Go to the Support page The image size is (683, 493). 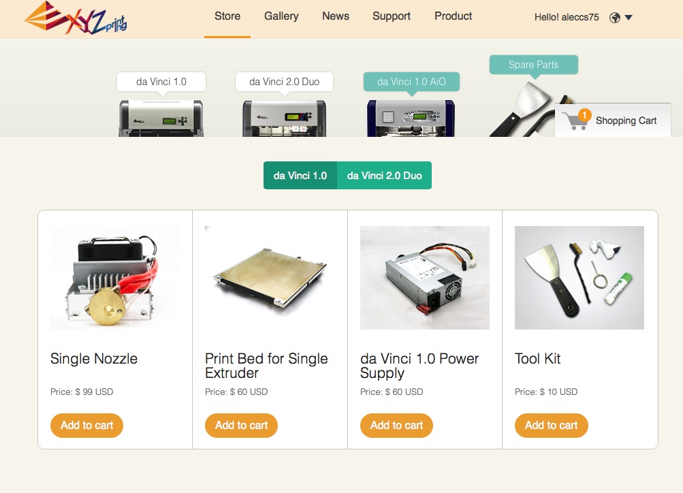[x=391, y=16]
